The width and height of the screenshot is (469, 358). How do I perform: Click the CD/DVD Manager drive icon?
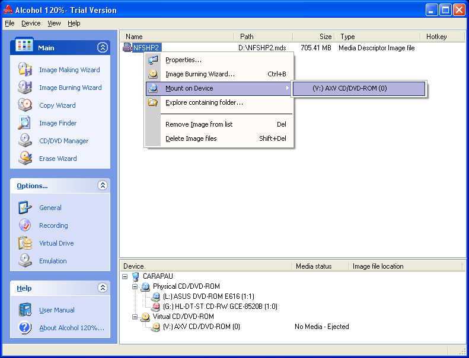click(x=25, y=141)
